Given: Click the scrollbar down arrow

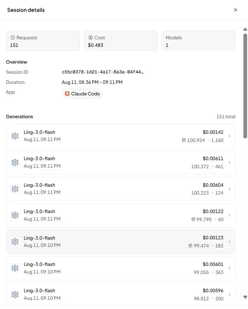Looking at the screenshot, I should tap(245, 297).
